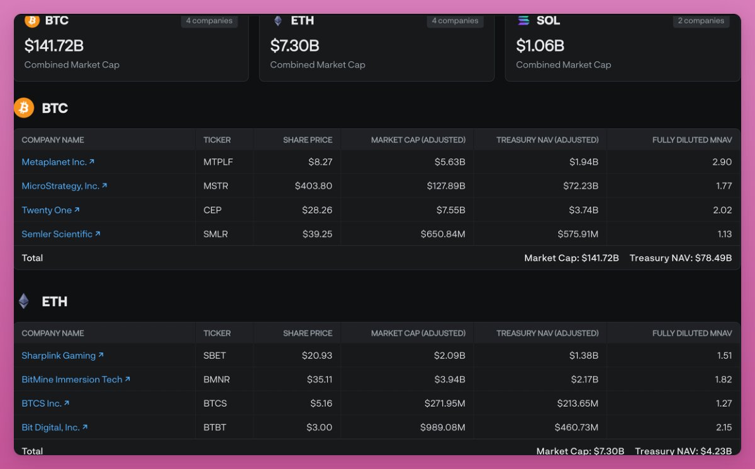The width and height of the screenshot is (755, 469).
Task: Open the BitMine Immersion Tech link
Action: (x=75, y=380)
